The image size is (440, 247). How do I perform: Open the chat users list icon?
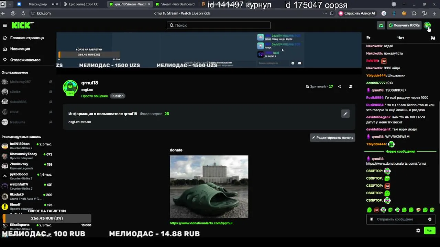click(x=433, y=38)
